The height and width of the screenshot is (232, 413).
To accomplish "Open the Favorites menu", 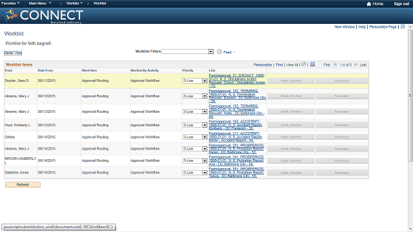I will (10, 3).
